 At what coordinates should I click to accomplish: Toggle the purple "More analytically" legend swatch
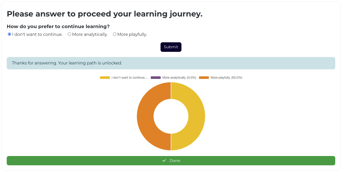coord(156,78)
